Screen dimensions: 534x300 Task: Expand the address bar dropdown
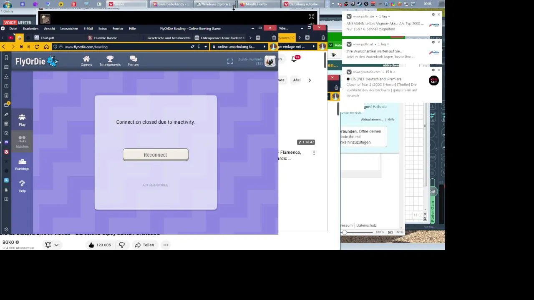(x=205, y=47)
